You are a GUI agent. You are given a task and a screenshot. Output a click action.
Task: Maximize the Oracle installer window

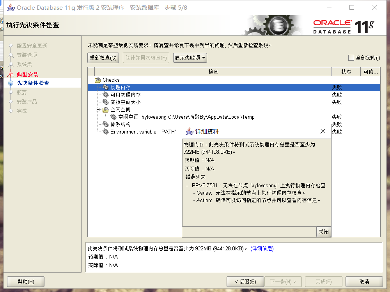pos(352,7)
